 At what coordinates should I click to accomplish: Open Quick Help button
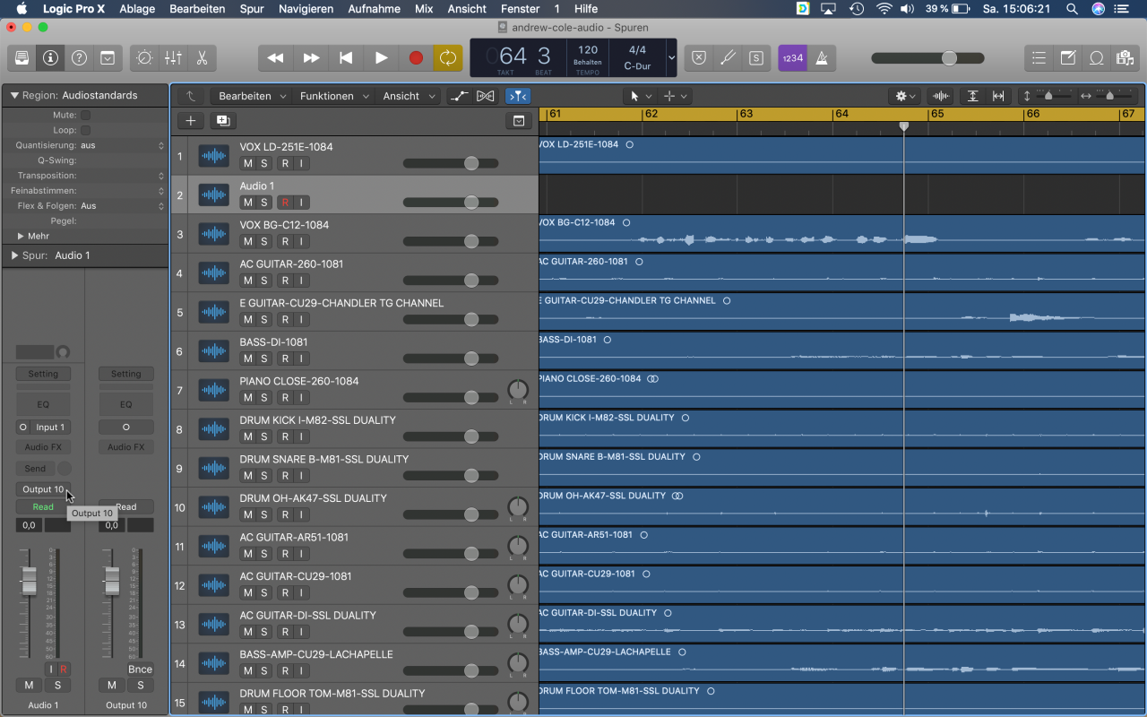click(x=79, y=57)
